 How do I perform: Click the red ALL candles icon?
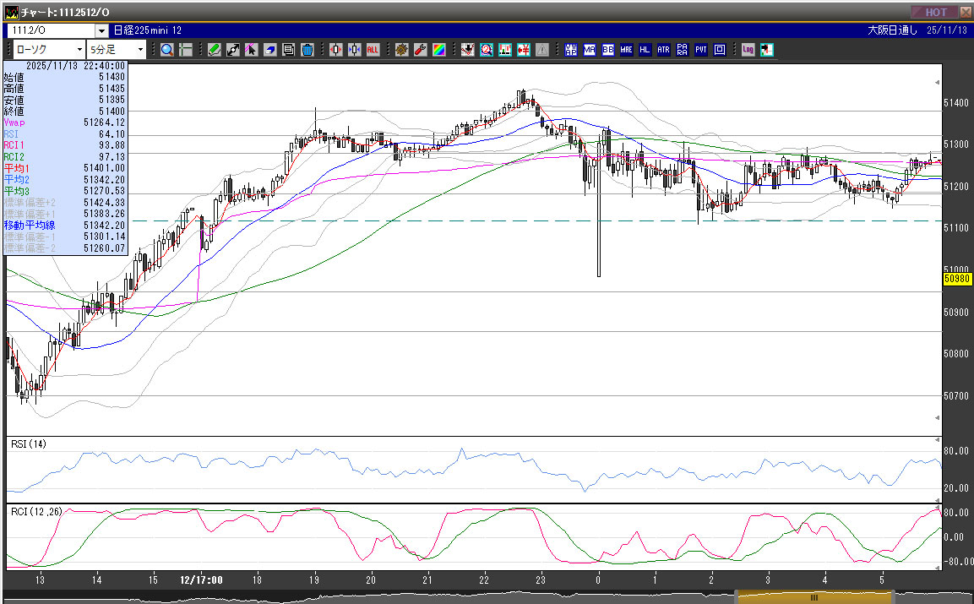tap(373, 50)
